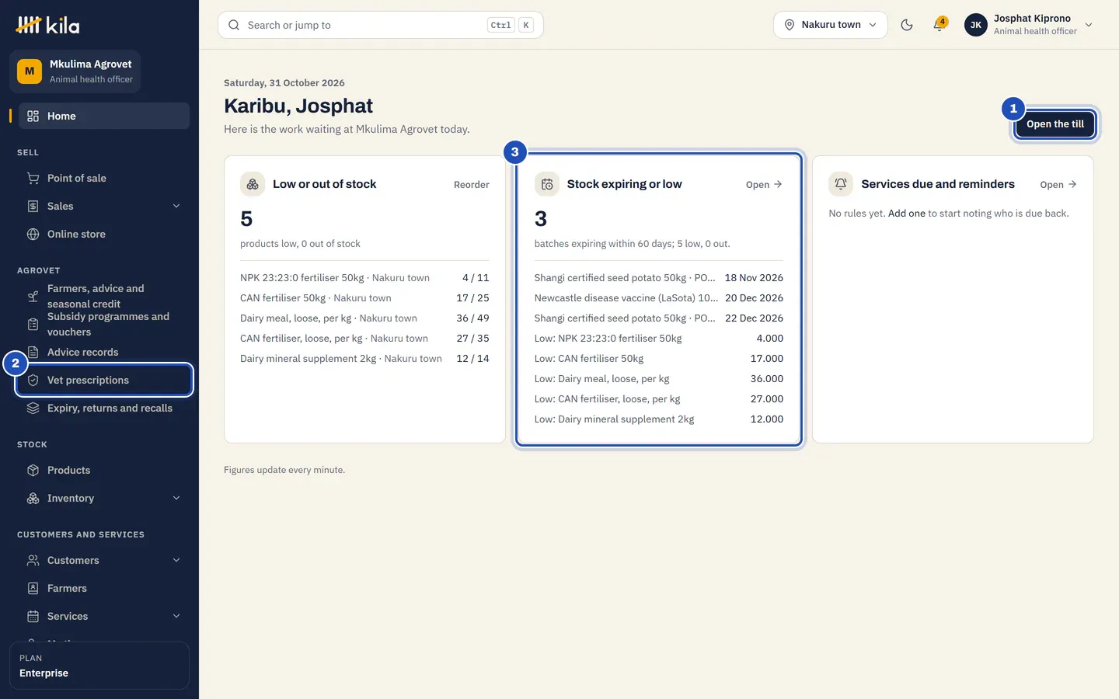Focus the Search or jump to field
Viewport: 1119px width, 699px height.
click(x=381, y=25)
